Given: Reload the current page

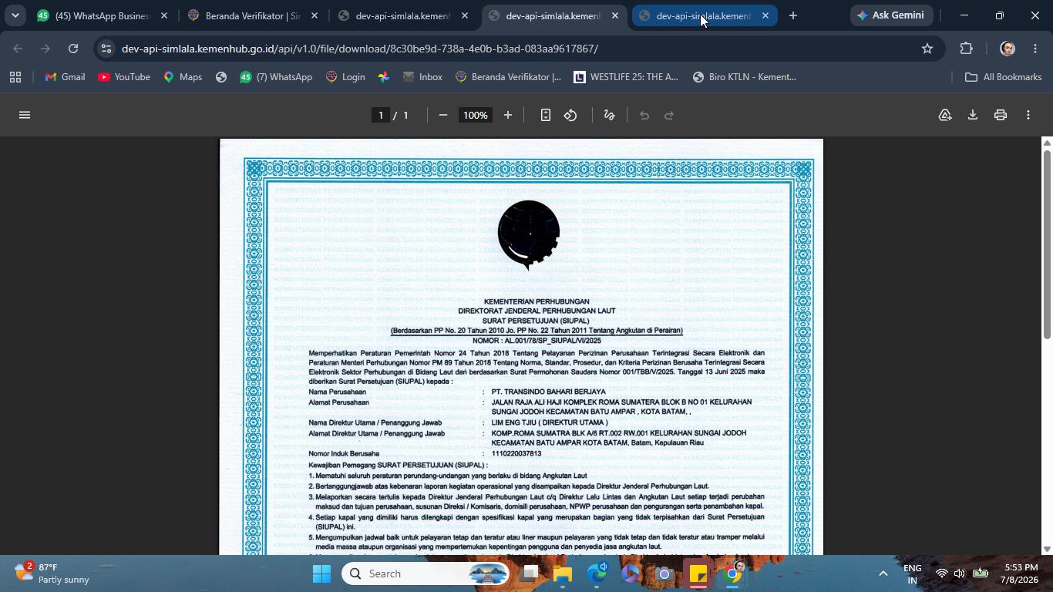Looking at the screenshot, I should tap(73, 49).
